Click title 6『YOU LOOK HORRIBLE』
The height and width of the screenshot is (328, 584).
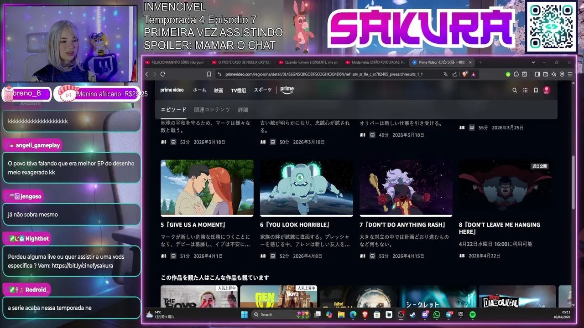coord(295,225)
